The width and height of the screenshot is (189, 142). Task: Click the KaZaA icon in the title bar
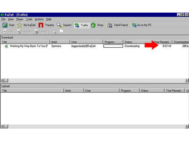pos(2,15)
